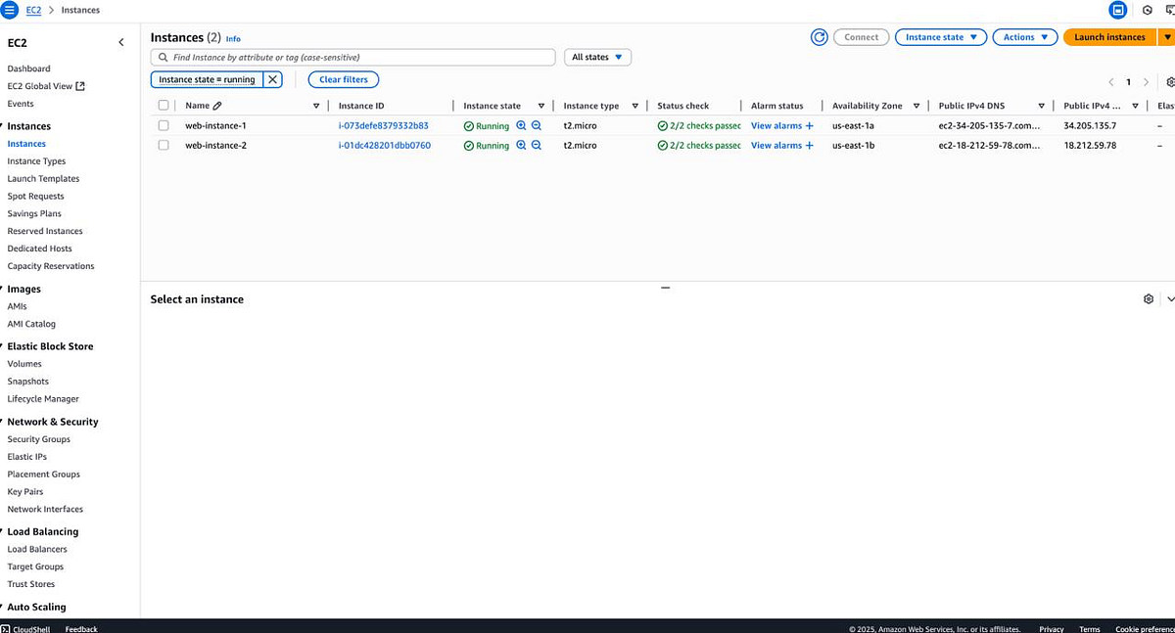Open the All states filter dropdown

597,57
